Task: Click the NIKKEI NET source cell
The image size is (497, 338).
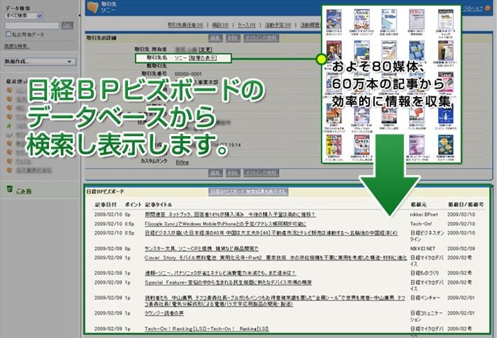Action: coord(422,249)
